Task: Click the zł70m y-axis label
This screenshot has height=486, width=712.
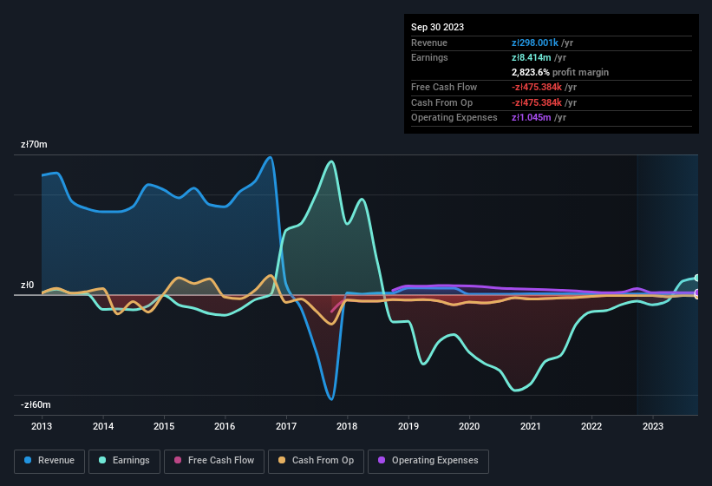Action: pos(34,144)
